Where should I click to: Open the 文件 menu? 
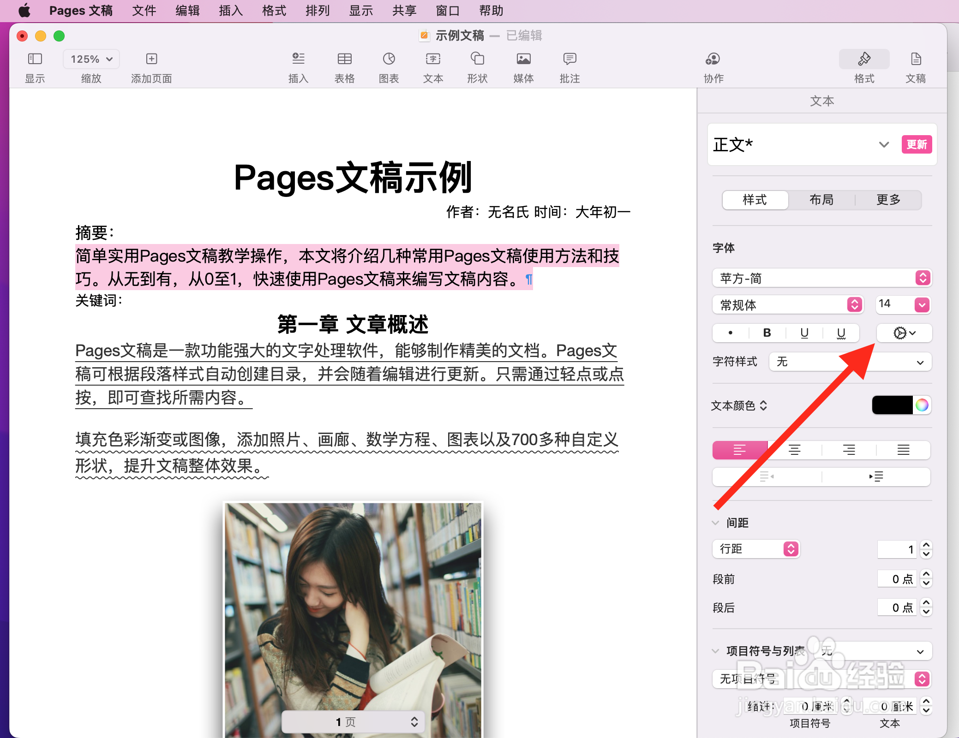[x=144, y=10]
